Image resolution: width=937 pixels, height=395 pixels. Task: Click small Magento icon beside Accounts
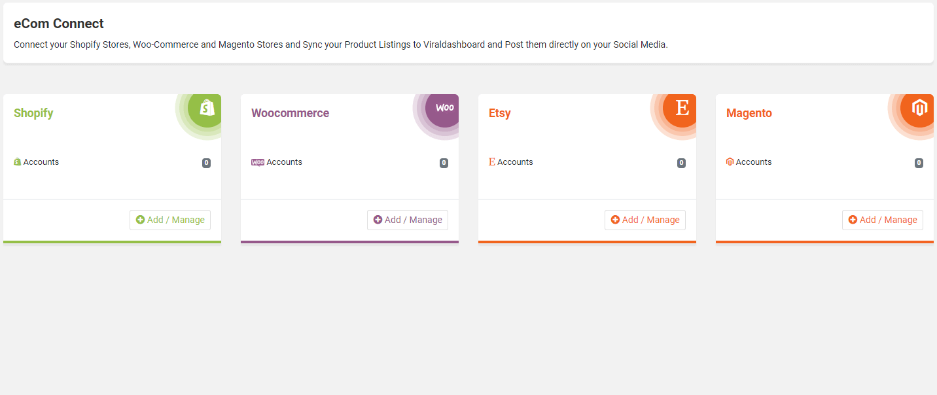730,162
